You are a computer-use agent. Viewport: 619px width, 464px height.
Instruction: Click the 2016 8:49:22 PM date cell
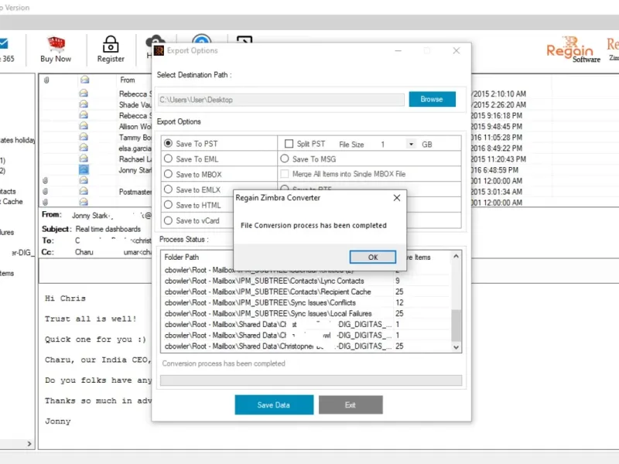point(497,148)
